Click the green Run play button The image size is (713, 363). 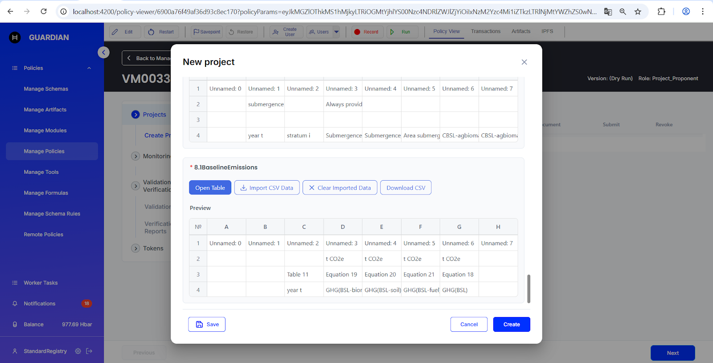[402, 32]
